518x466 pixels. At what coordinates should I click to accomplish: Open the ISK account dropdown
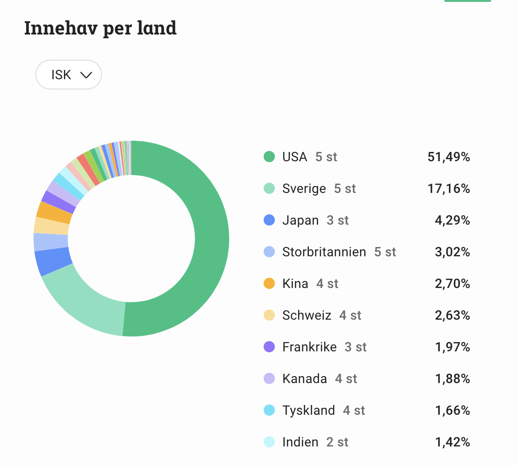tap(68, 75)
